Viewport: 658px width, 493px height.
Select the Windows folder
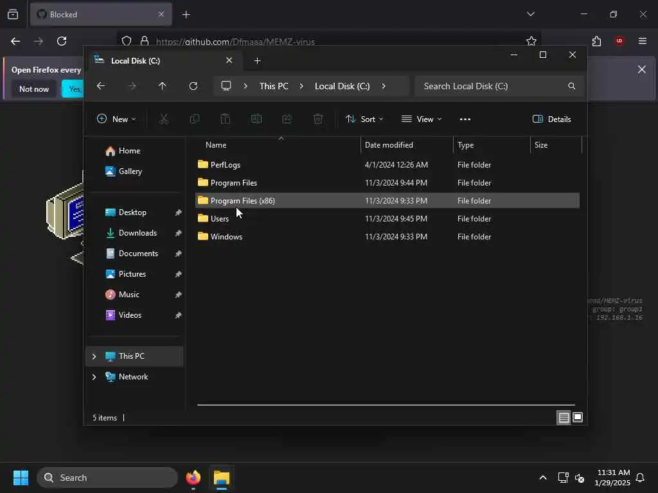387,236
